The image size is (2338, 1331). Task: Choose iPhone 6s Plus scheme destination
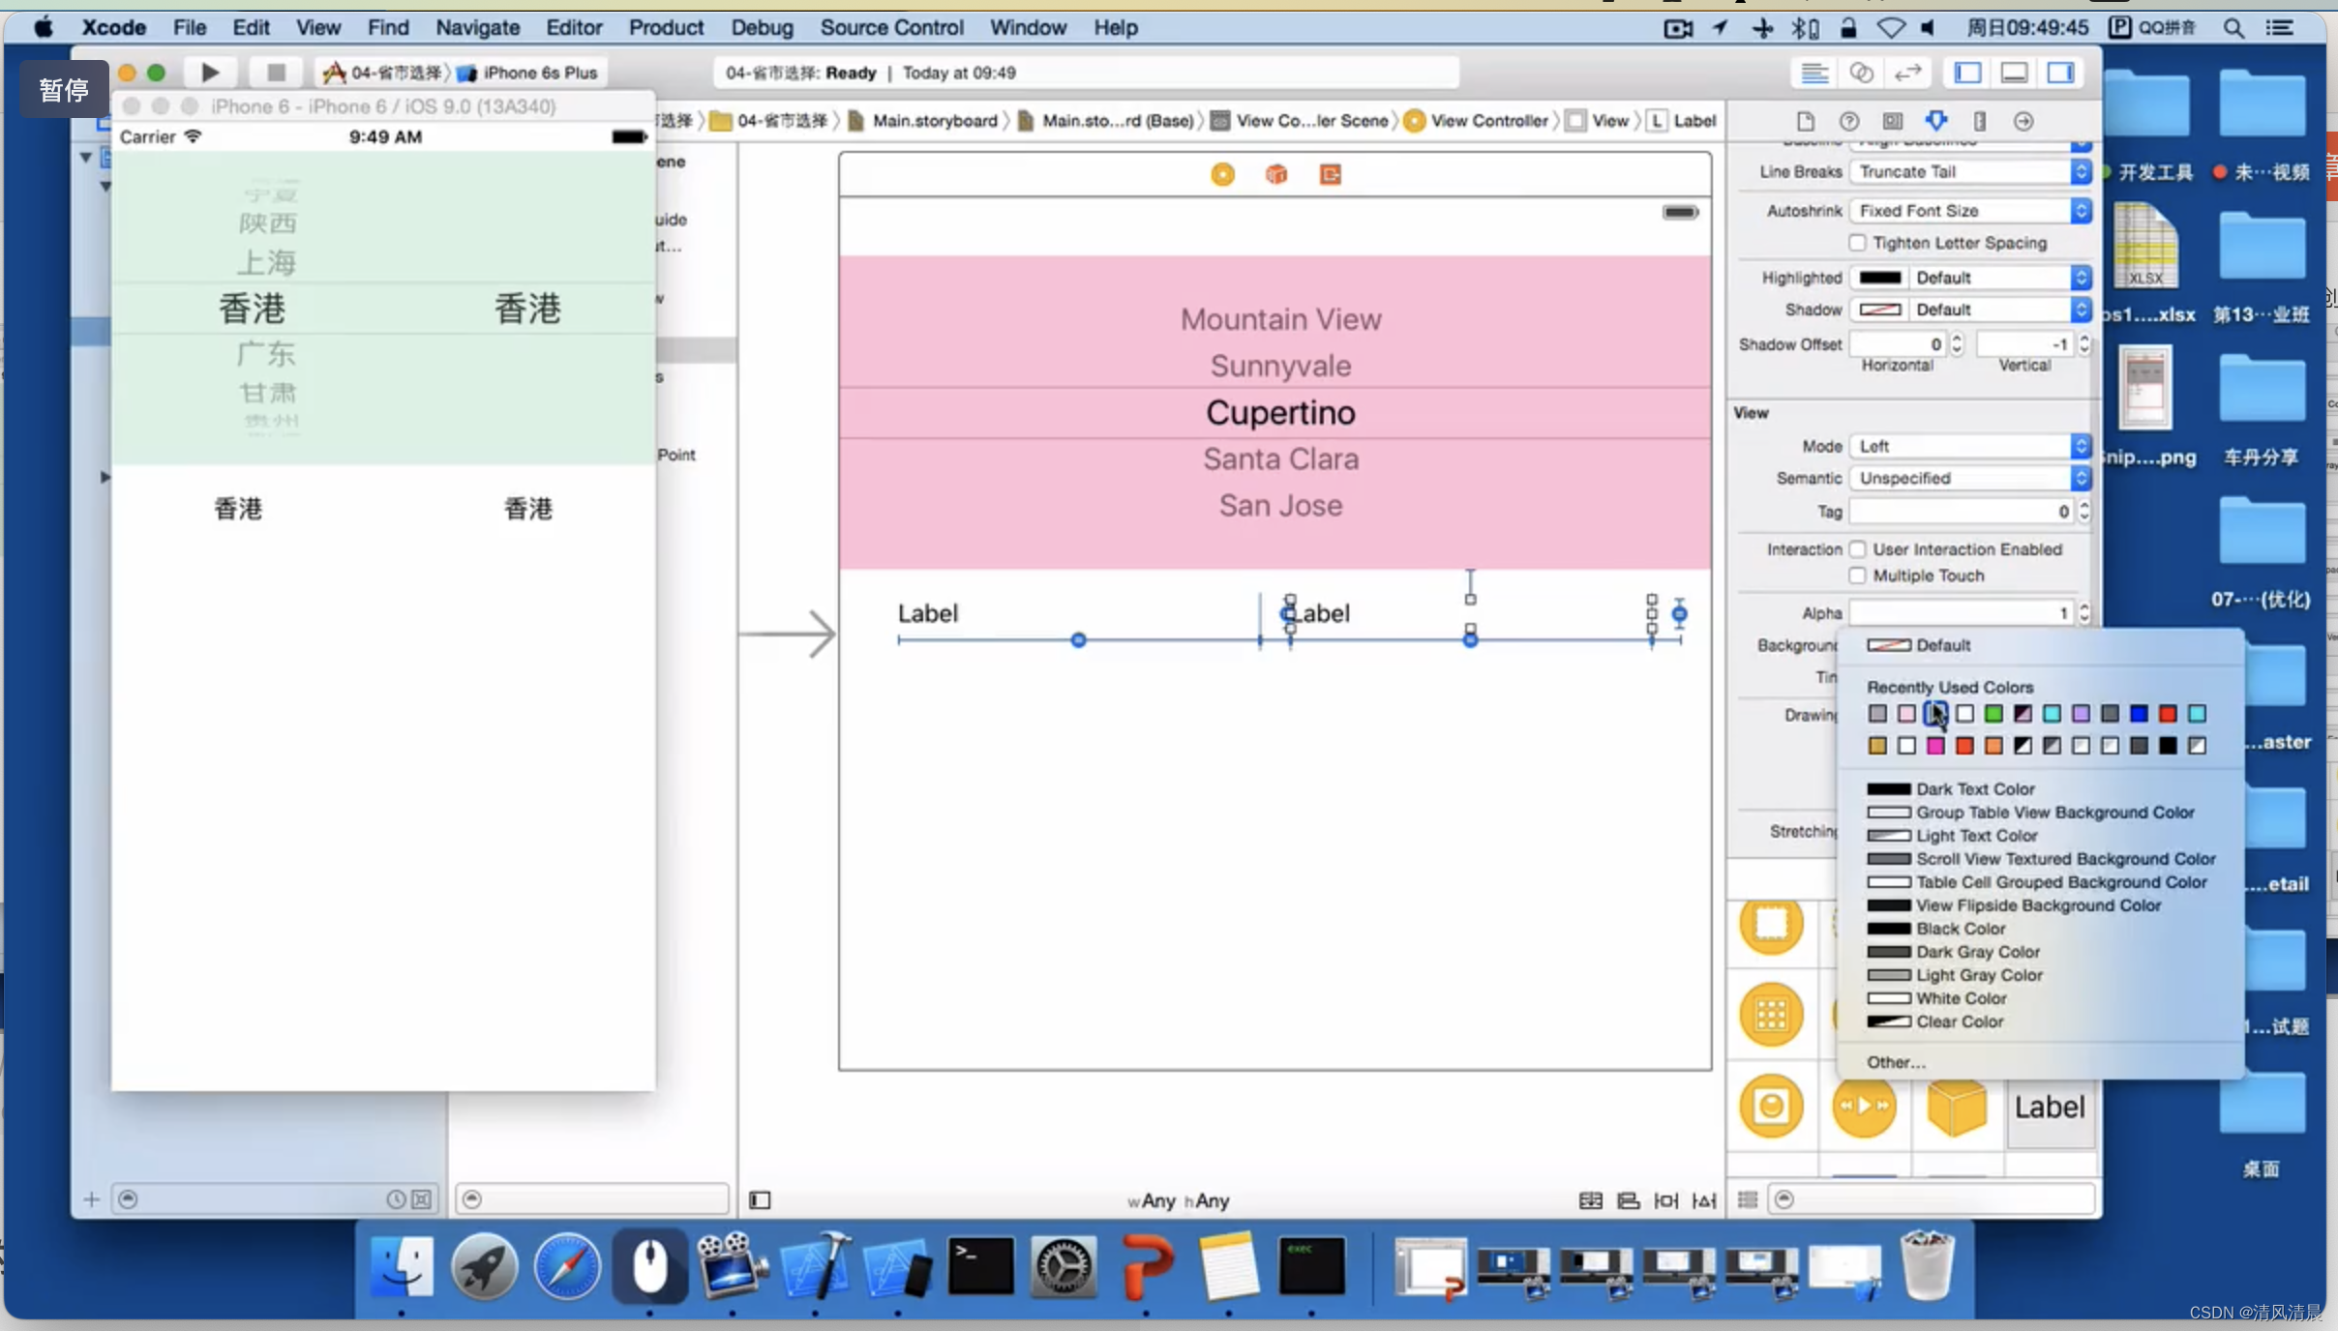(529, 73)
